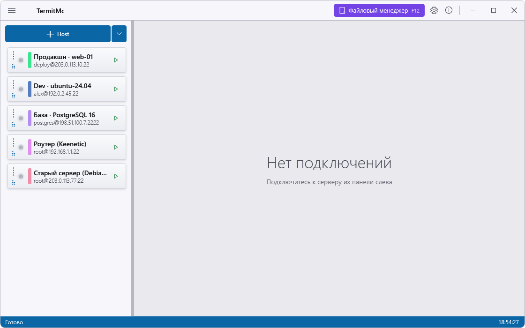Click status circle of Dev · ubuntu-24.04
525x328 pixels.
tap(21, 89)
